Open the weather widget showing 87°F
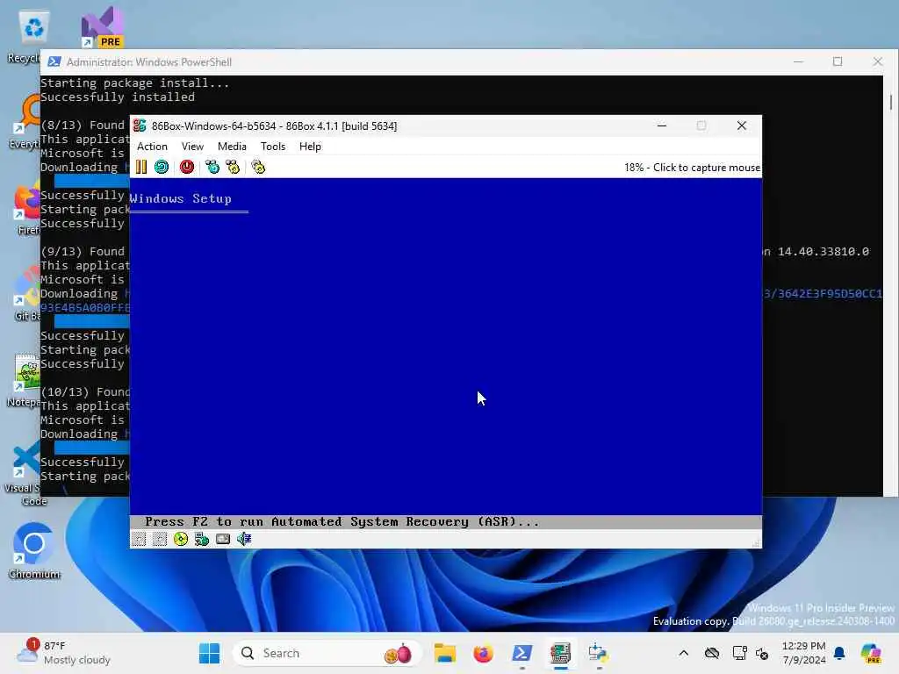The height and width of the screenshot is (674, 899). (x=64, y=653)
